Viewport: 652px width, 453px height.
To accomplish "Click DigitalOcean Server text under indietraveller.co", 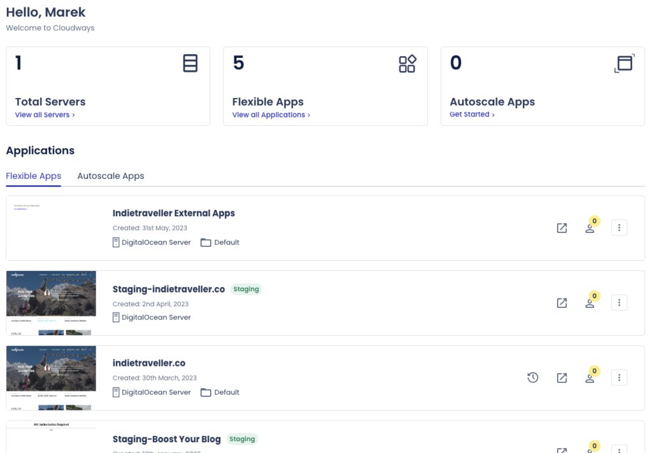I will pyautogui.click(x=156, y=393).
